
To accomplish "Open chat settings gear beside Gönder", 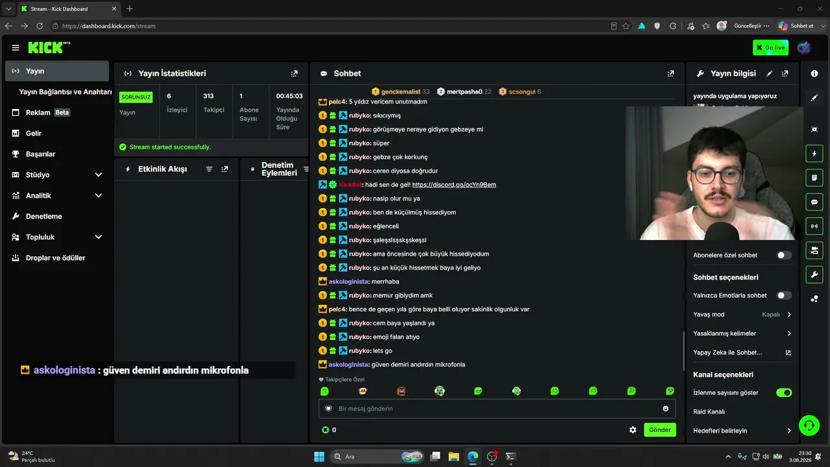I will (x=633, y=429).
